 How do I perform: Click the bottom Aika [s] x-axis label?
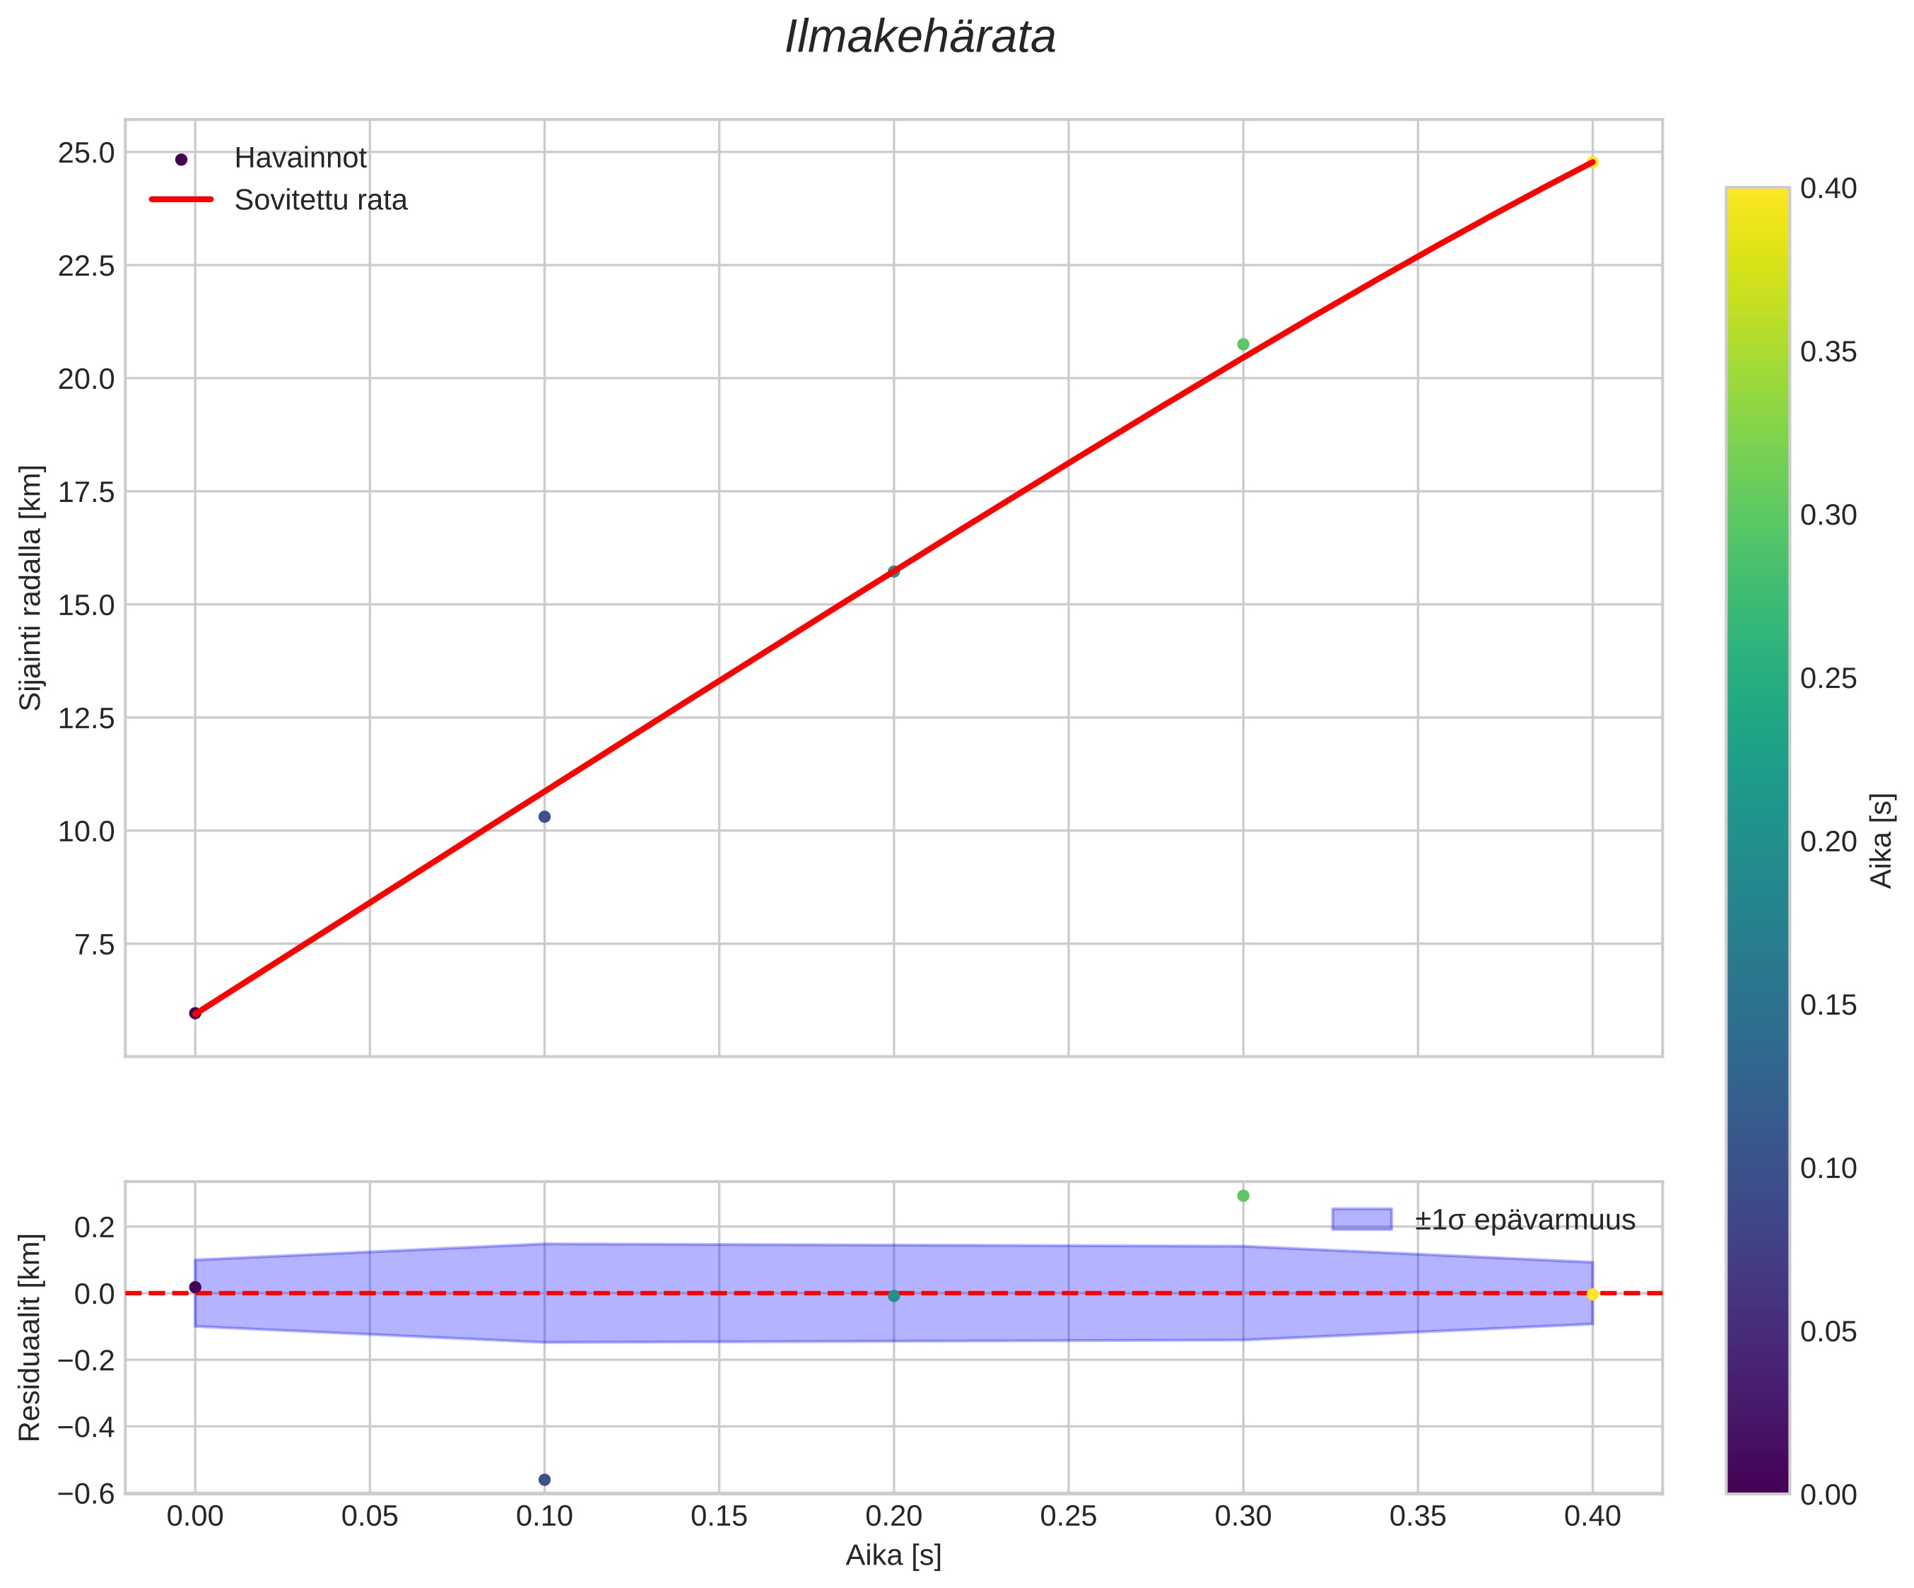893,1555
